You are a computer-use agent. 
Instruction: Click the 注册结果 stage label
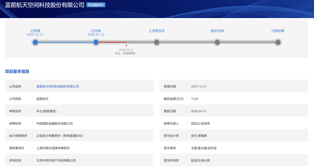click(x=278, y=31)
